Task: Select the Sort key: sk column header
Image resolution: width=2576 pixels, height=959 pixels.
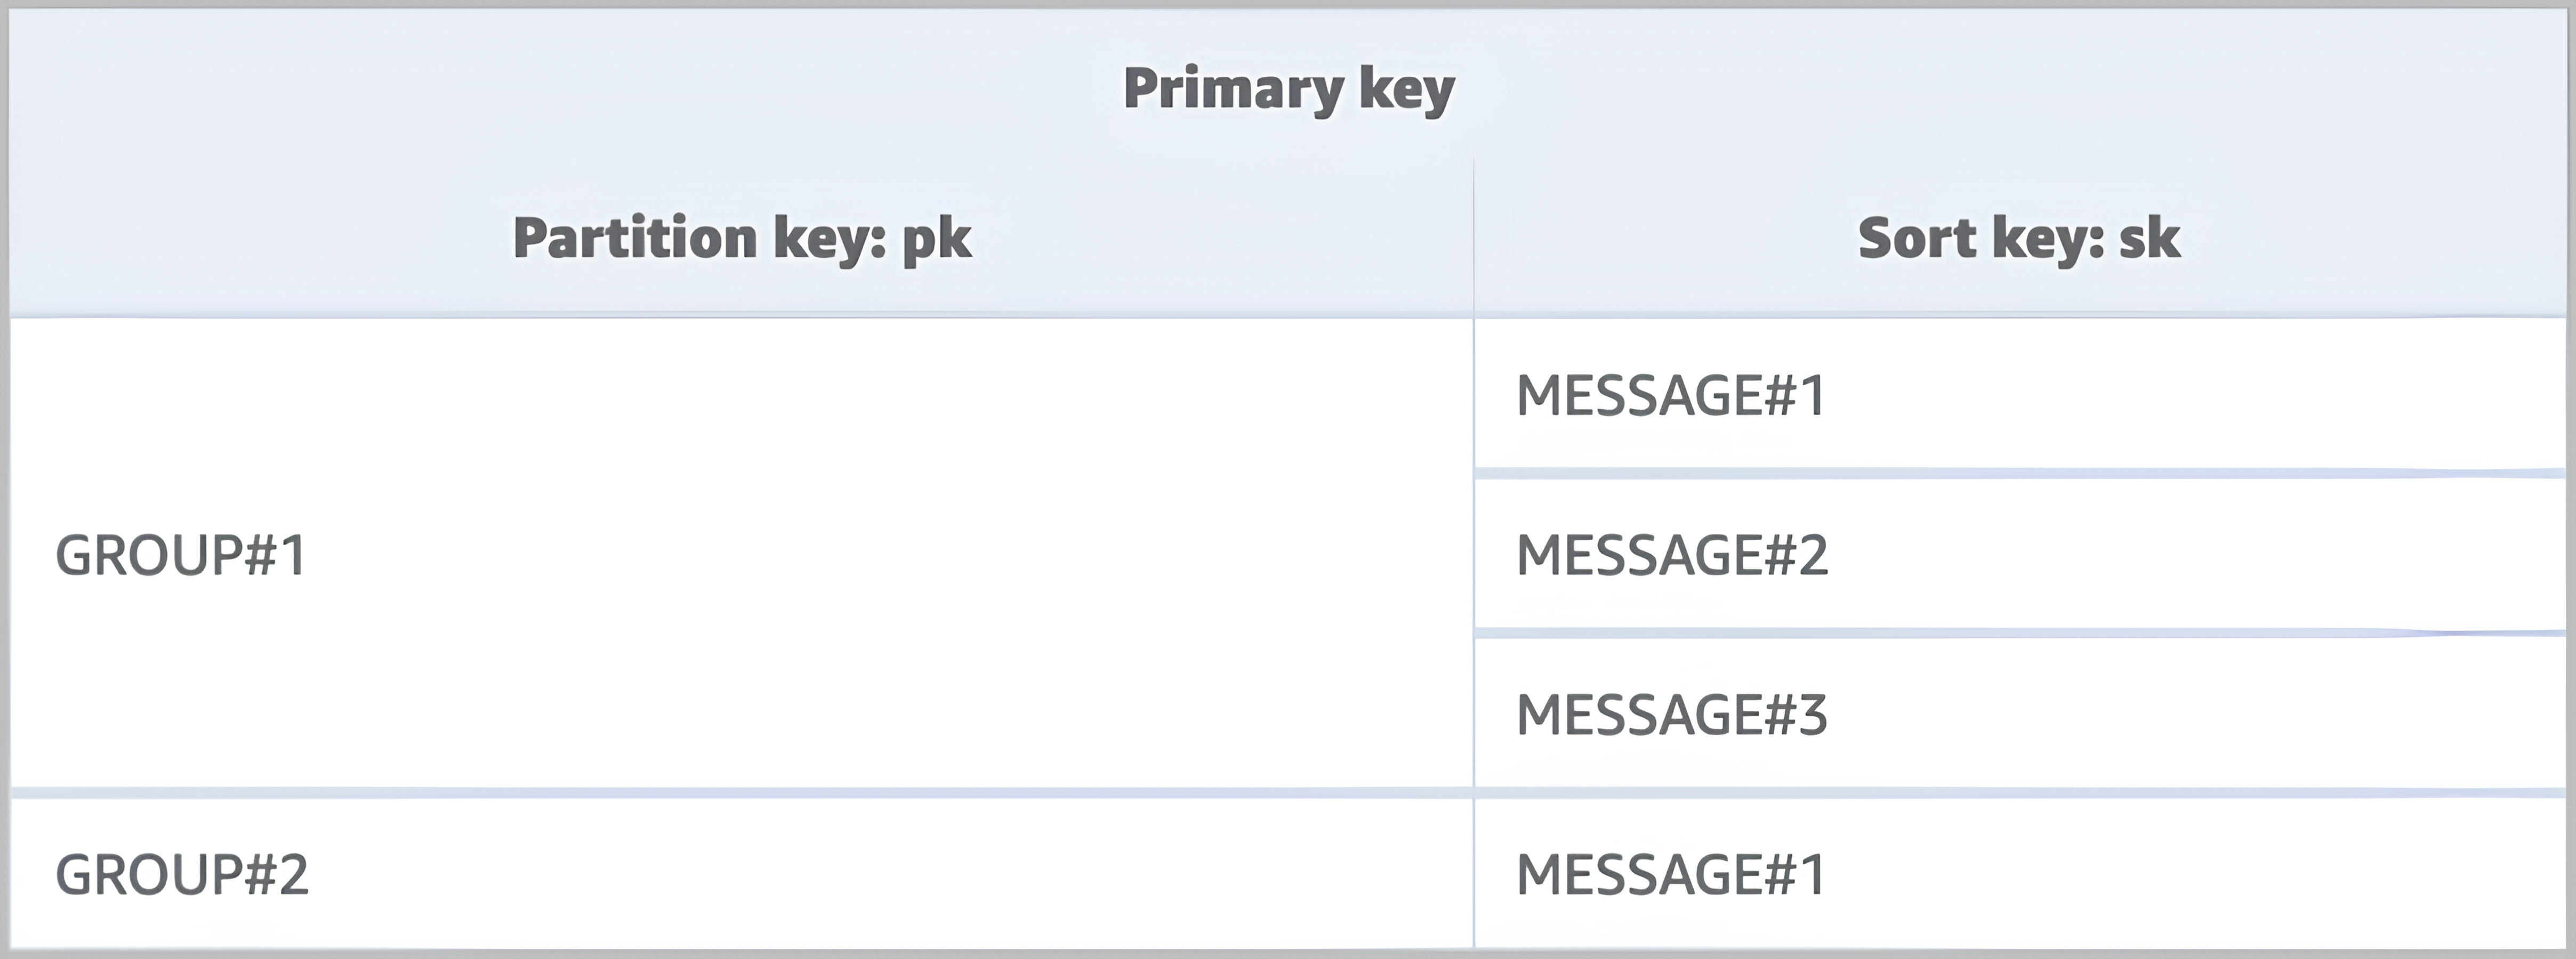Action: tap(2018, 238)
